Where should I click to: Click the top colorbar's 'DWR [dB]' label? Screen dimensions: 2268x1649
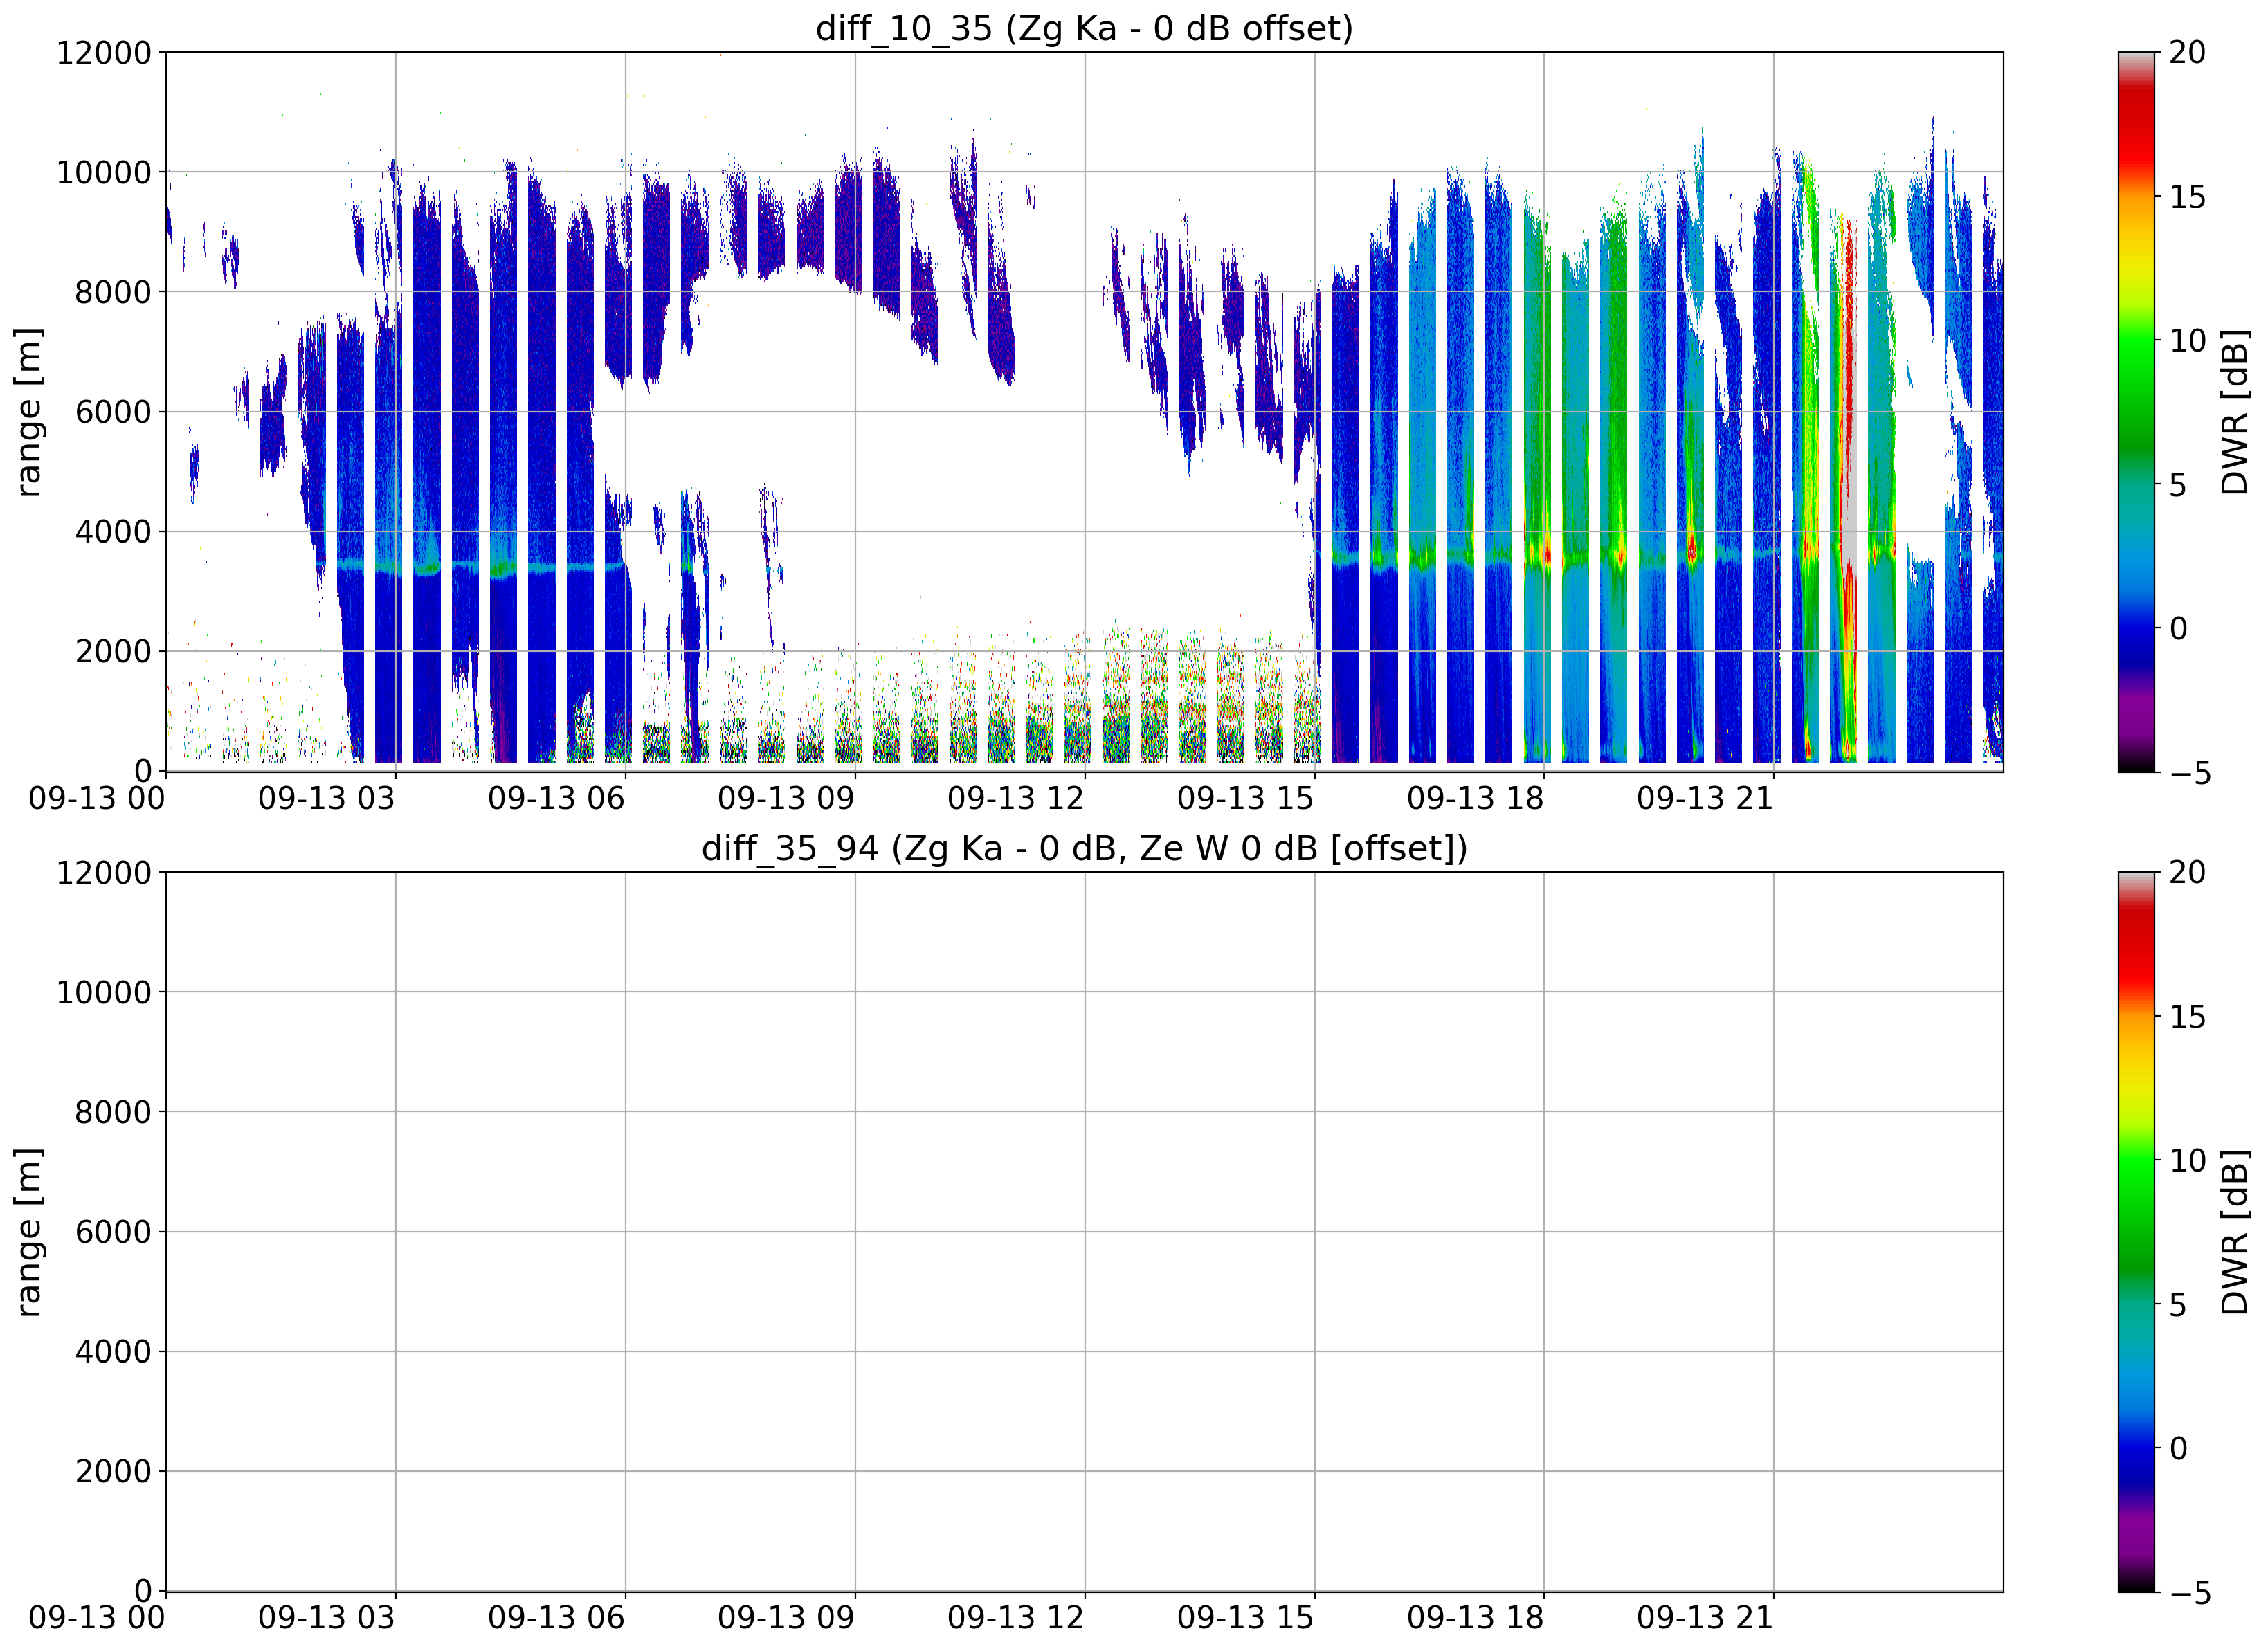click(x=2233, y=412)
